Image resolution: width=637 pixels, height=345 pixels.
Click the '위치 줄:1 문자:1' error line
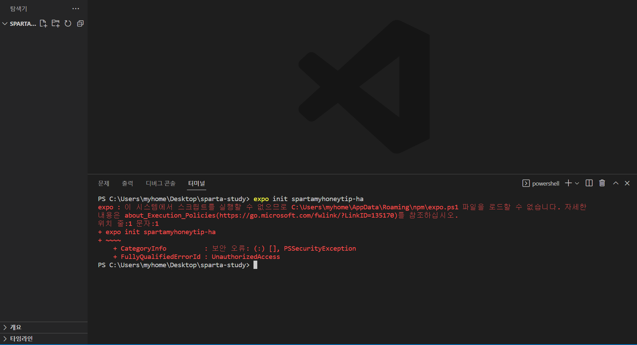(128, 224)
